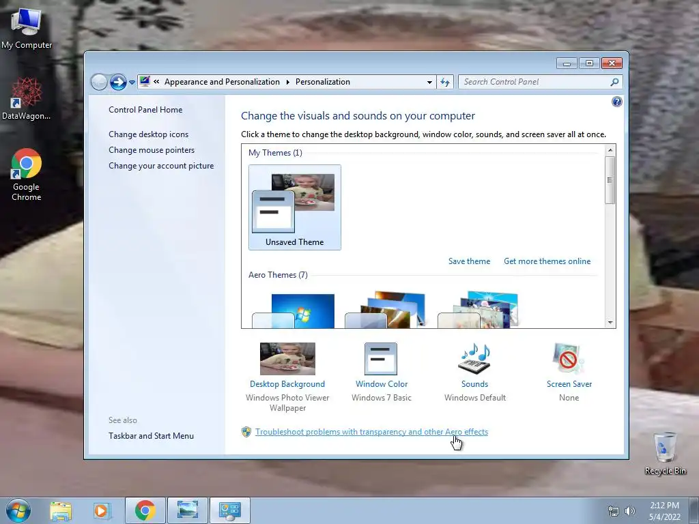This screenshot has height=524, width=699.
Task: Minimize the Personalization window
Action: click(x=567, y=63)
